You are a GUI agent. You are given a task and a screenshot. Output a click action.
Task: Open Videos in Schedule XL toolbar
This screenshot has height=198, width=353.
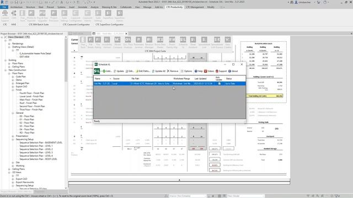[x=209, y=71]
